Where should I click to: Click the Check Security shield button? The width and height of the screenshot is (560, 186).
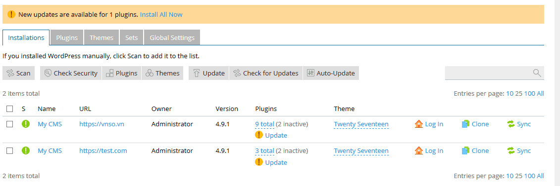click(71, 73)
